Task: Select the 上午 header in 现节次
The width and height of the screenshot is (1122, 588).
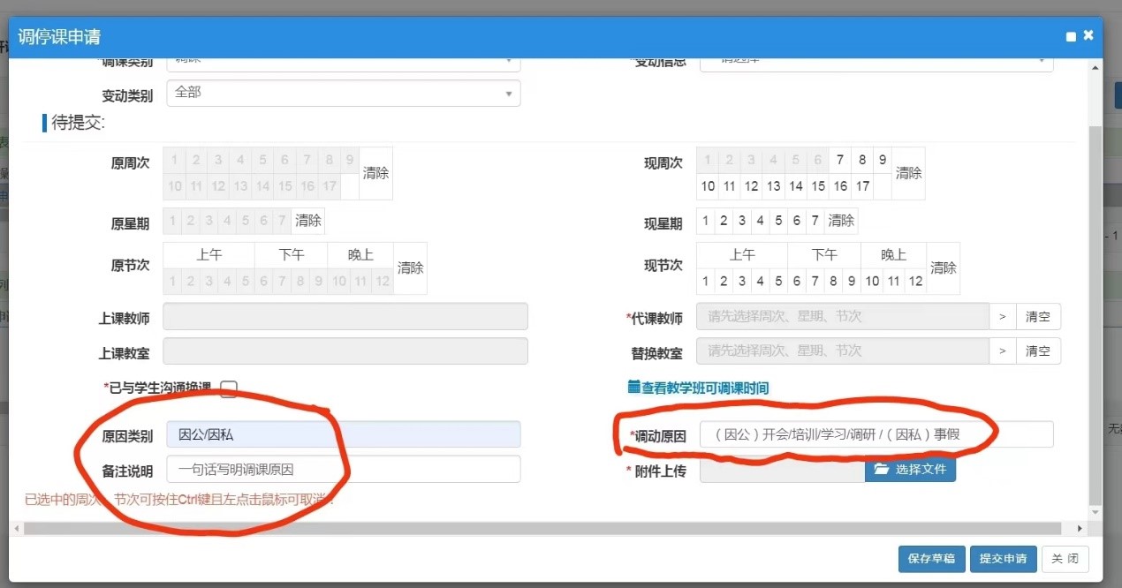Action: click(742, 254)
